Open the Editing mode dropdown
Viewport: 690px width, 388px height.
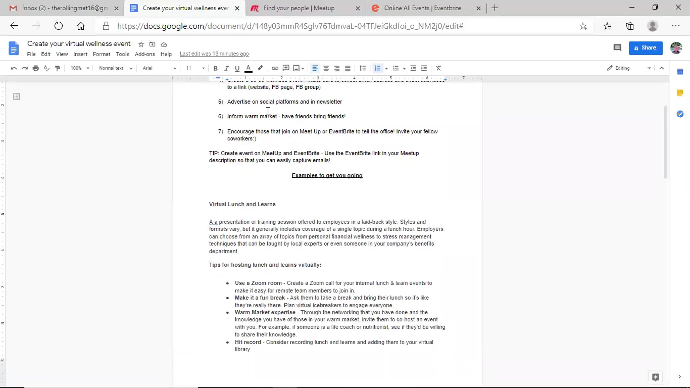click(x=628, y=68)
